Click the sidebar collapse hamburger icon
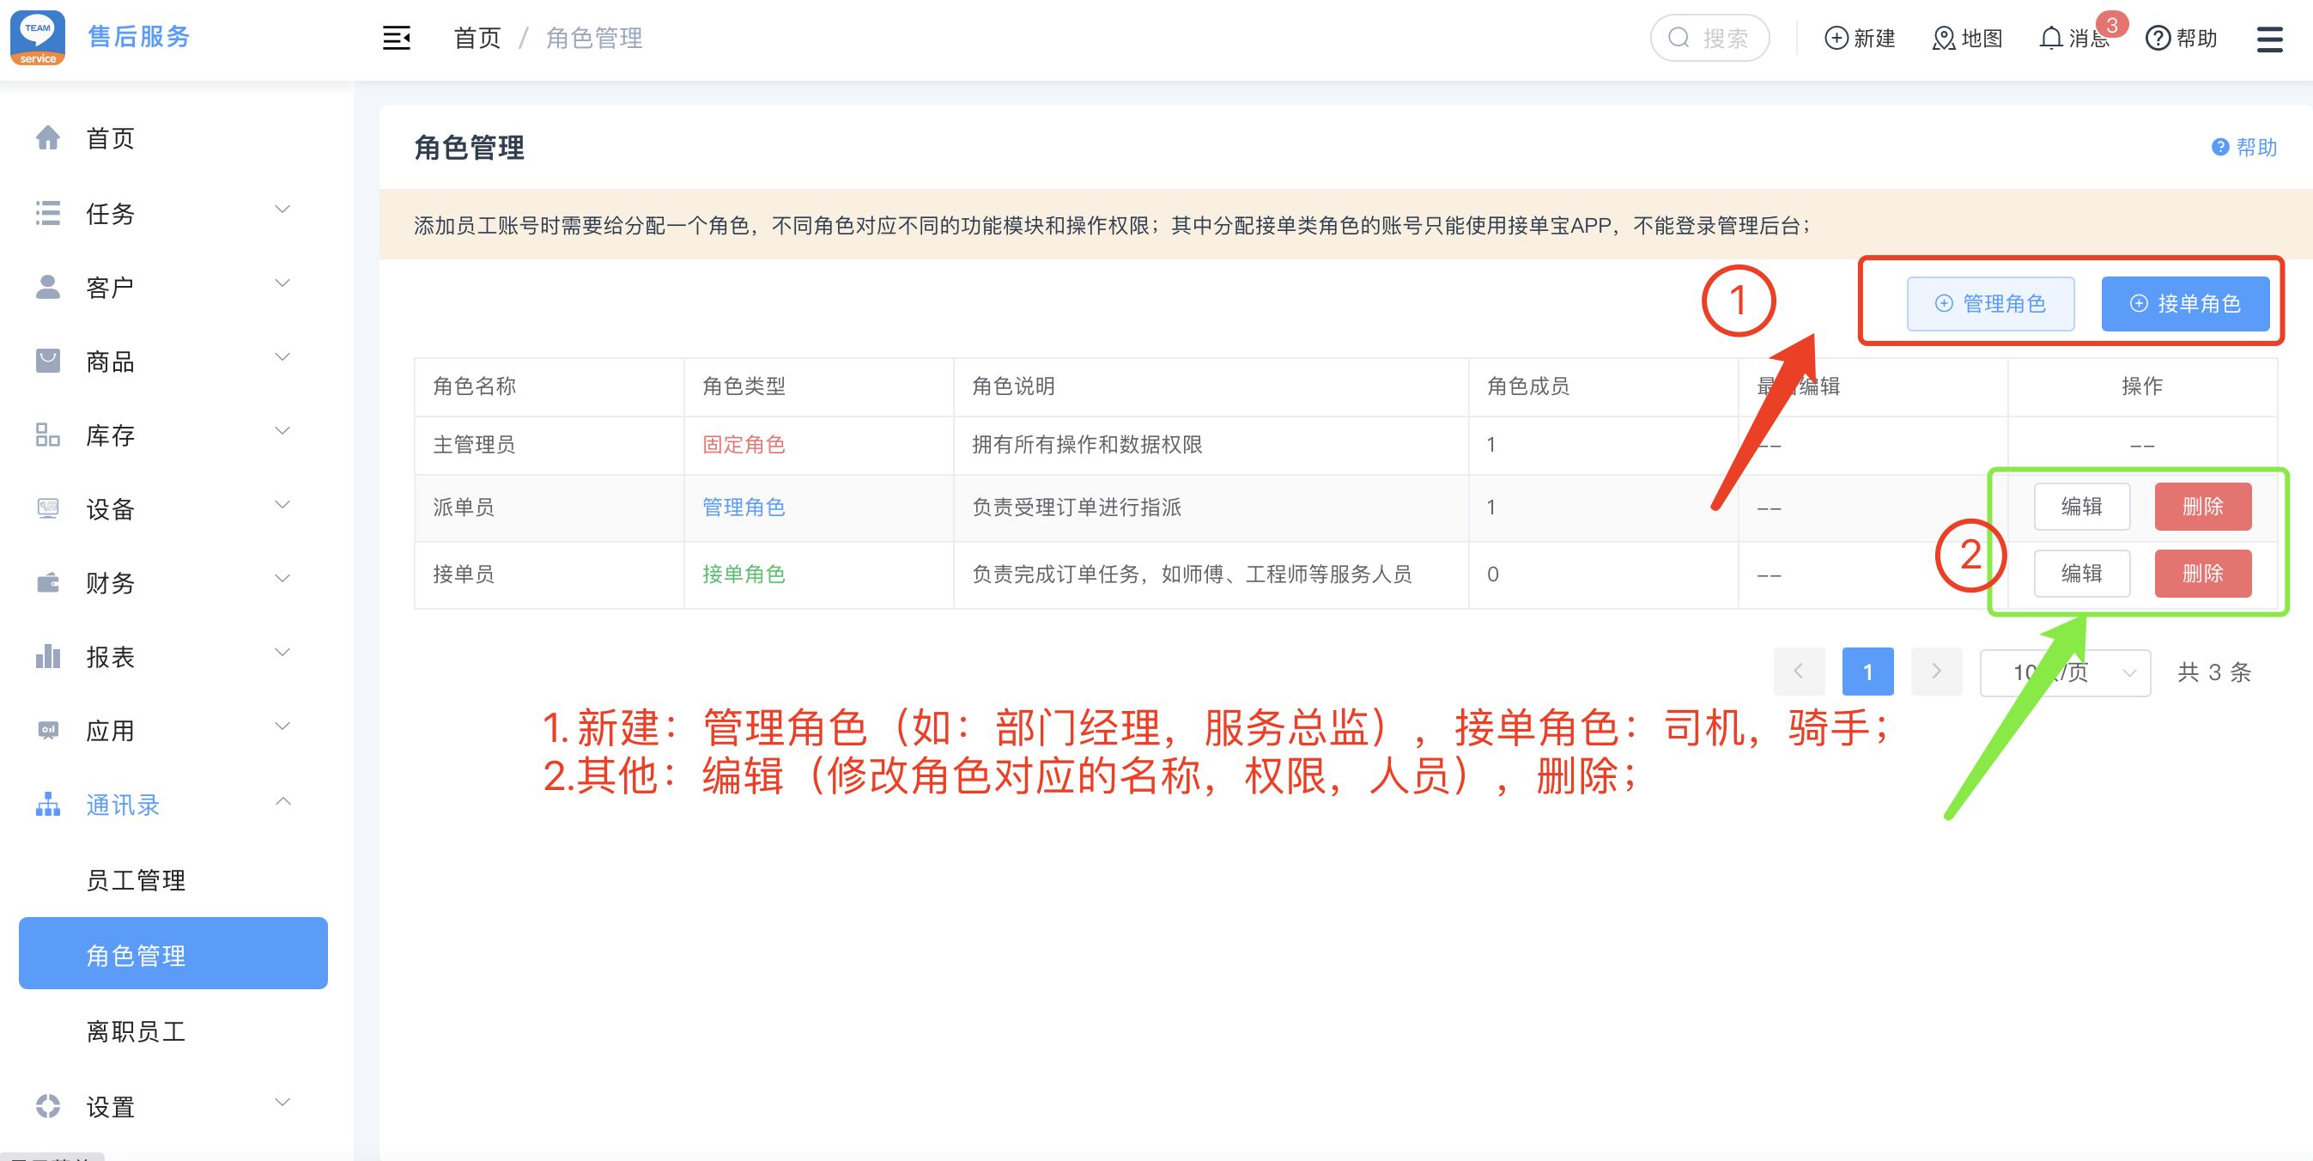The image size is (2313, 1161). tap(396, 38)
